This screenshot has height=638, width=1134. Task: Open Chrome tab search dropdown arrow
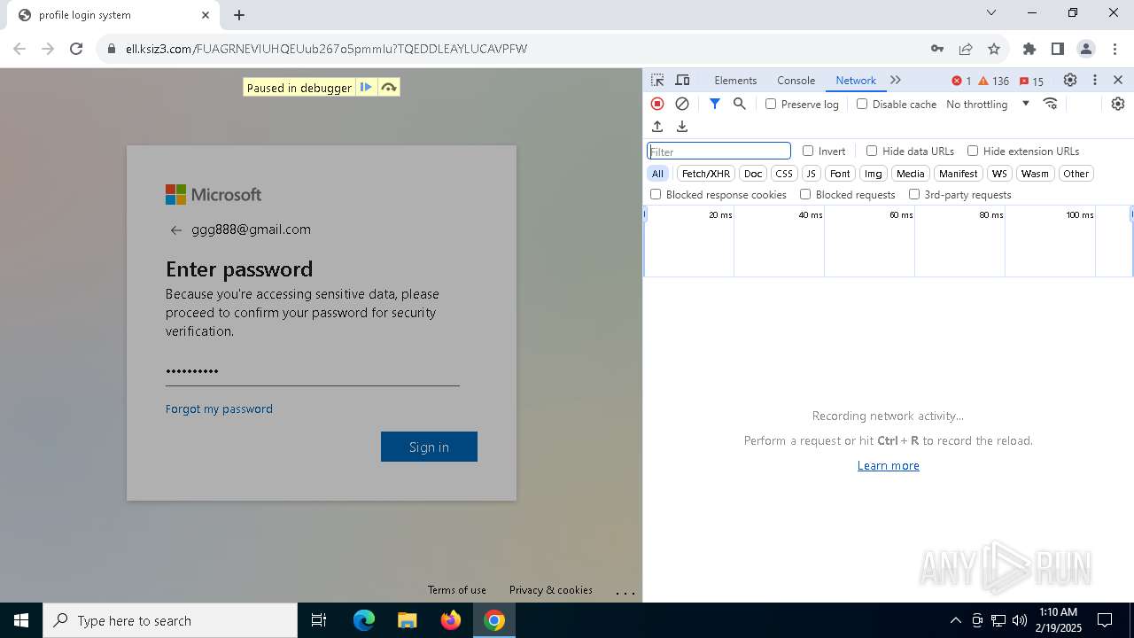point(991,13)
